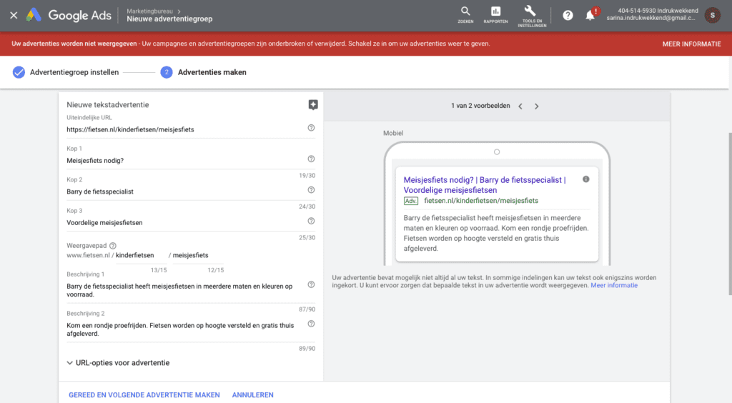
Task: Open the Rapporten reports icon
Action: [x=495, y=14]
